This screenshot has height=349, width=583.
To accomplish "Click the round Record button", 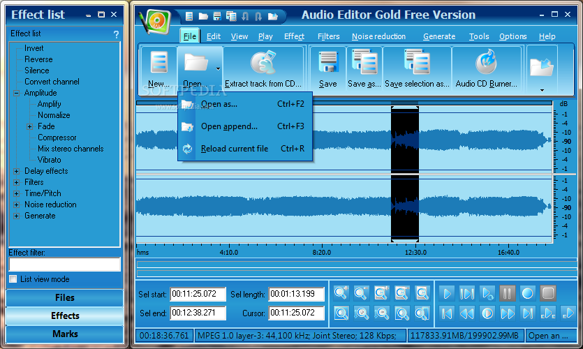I will [x=527, y=293].
